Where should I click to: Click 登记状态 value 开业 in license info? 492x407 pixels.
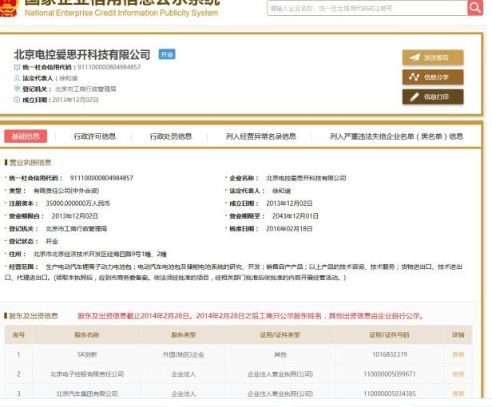click(x=52, y=242)
